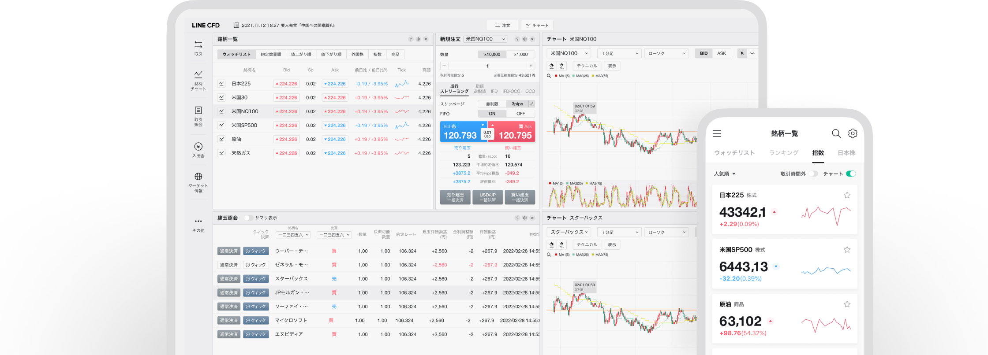988x355 pixels.
Task: Open 人気順 sort dropdown on phone
Action: point(725,174)
